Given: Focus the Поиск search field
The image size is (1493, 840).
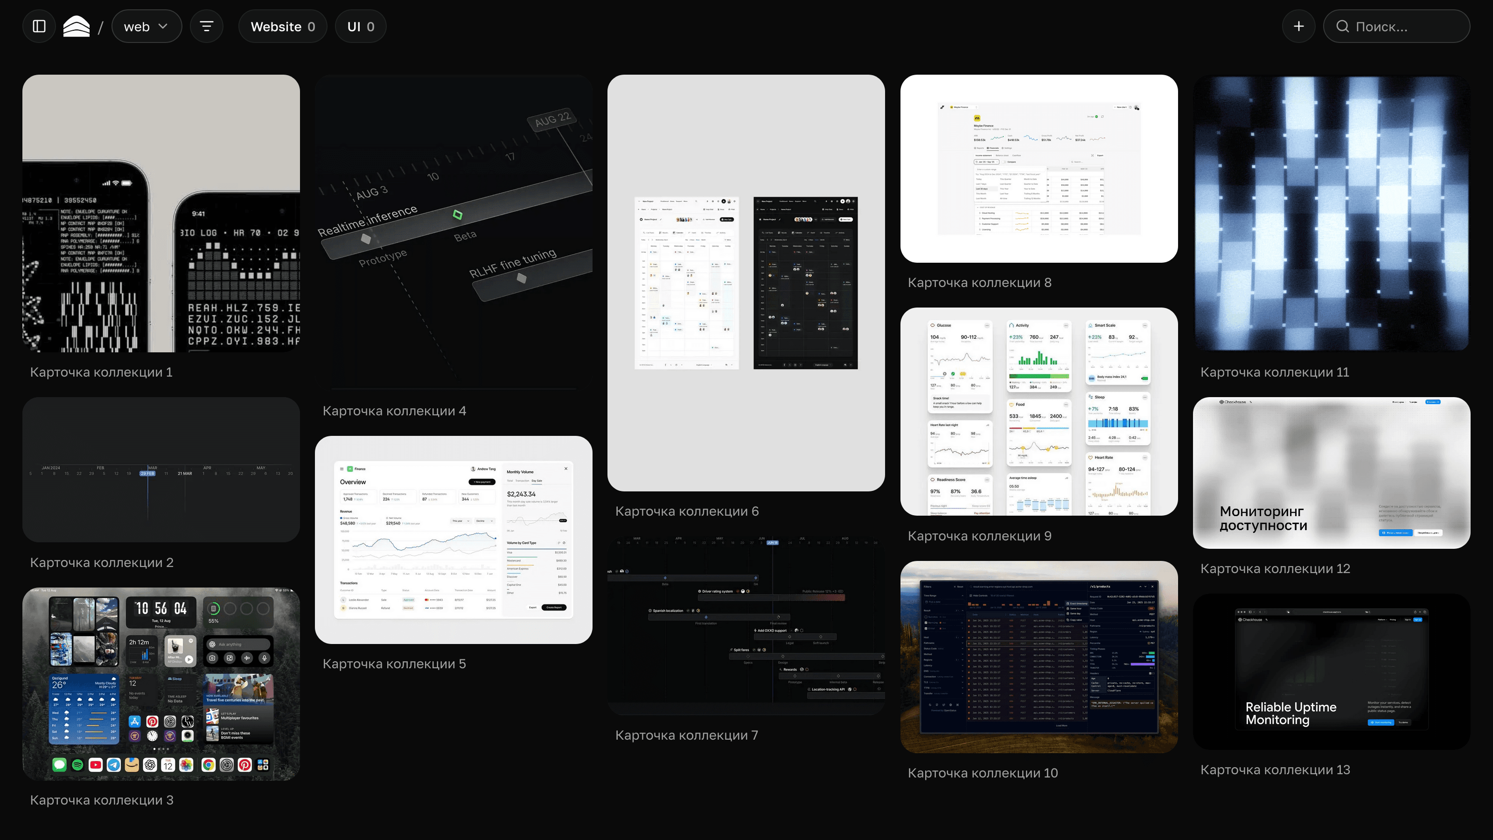Looking at the screenshot, I should click(x=1397, y=27).
